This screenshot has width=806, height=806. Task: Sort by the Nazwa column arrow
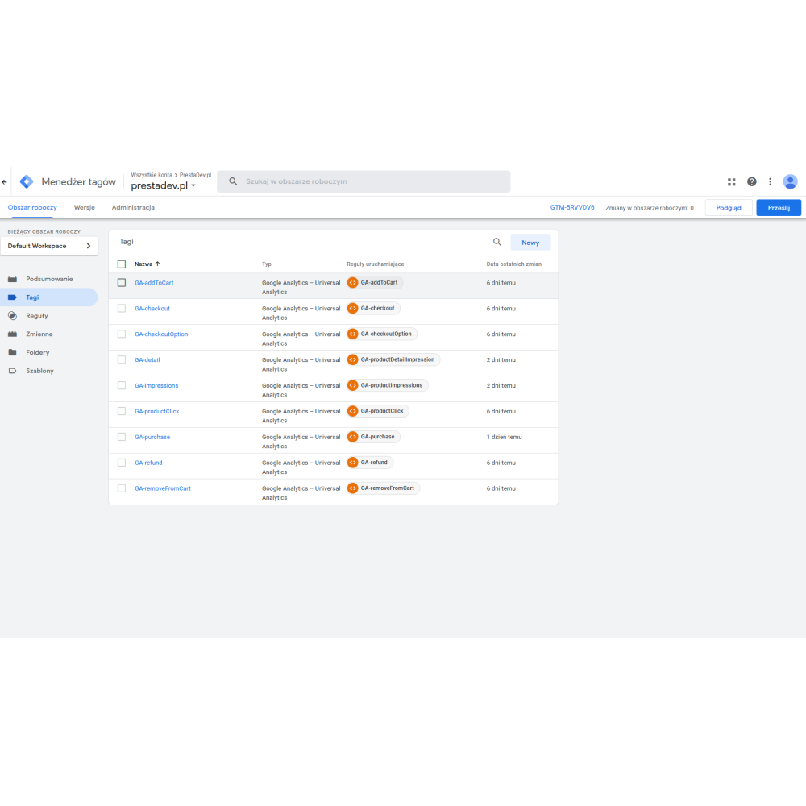pos(158,264)
